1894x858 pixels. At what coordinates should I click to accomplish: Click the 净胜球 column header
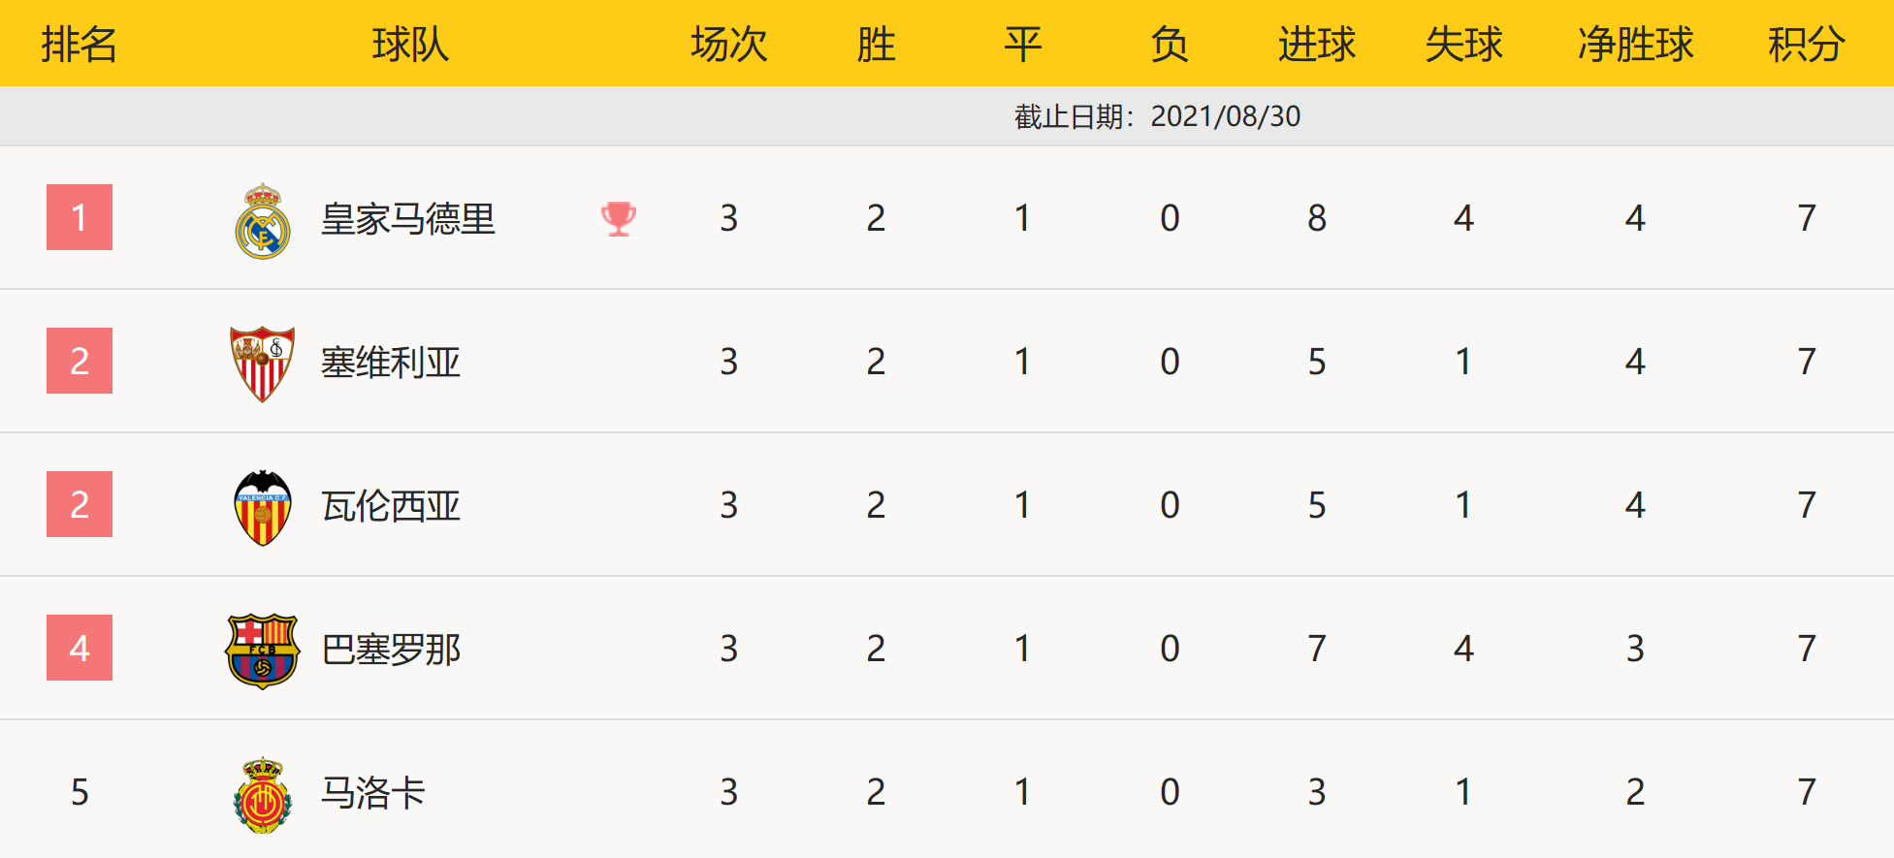[x=1635, y=44]
